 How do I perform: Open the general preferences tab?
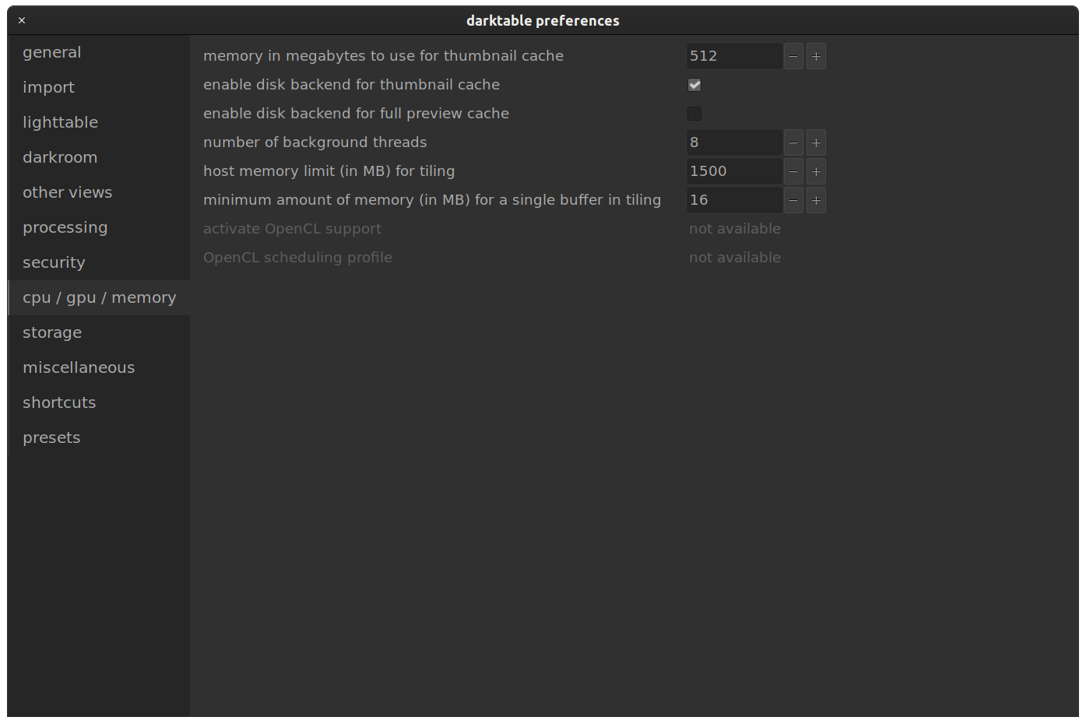click(99, 52)
